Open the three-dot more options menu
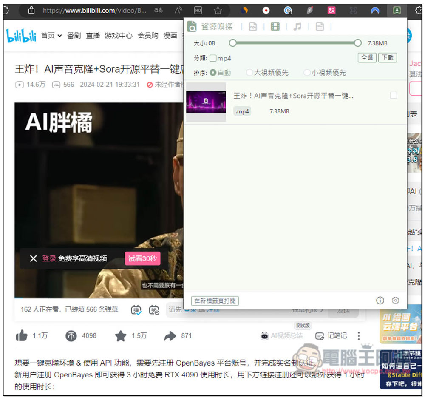The width and height of the screenshot is (425, 400). 359,336
